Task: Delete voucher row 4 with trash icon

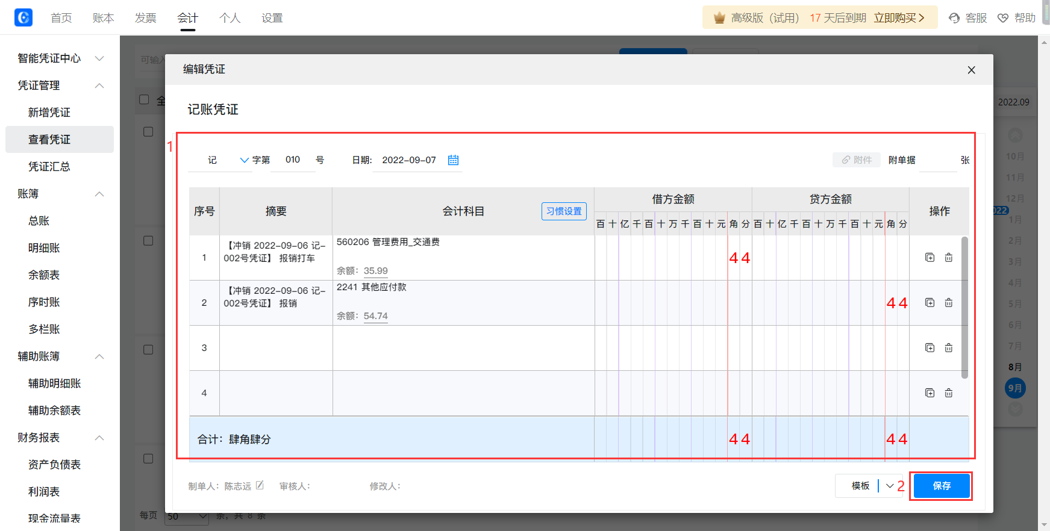Action: point(949,393)
